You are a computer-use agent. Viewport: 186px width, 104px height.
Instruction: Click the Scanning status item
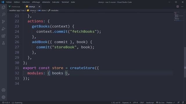17,103
